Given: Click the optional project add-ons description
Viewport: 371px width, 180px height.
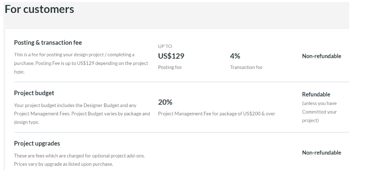Looking at the screenshot, I should 79,160.
